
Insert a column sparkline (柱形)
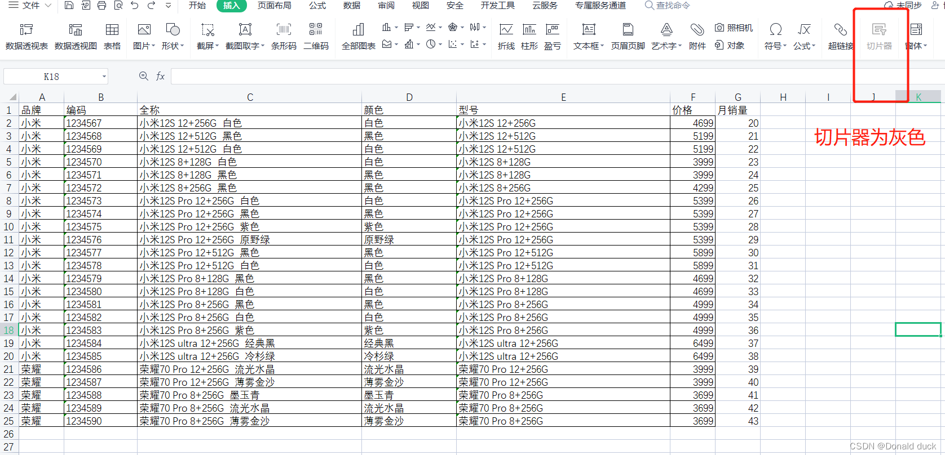point(529,37)
